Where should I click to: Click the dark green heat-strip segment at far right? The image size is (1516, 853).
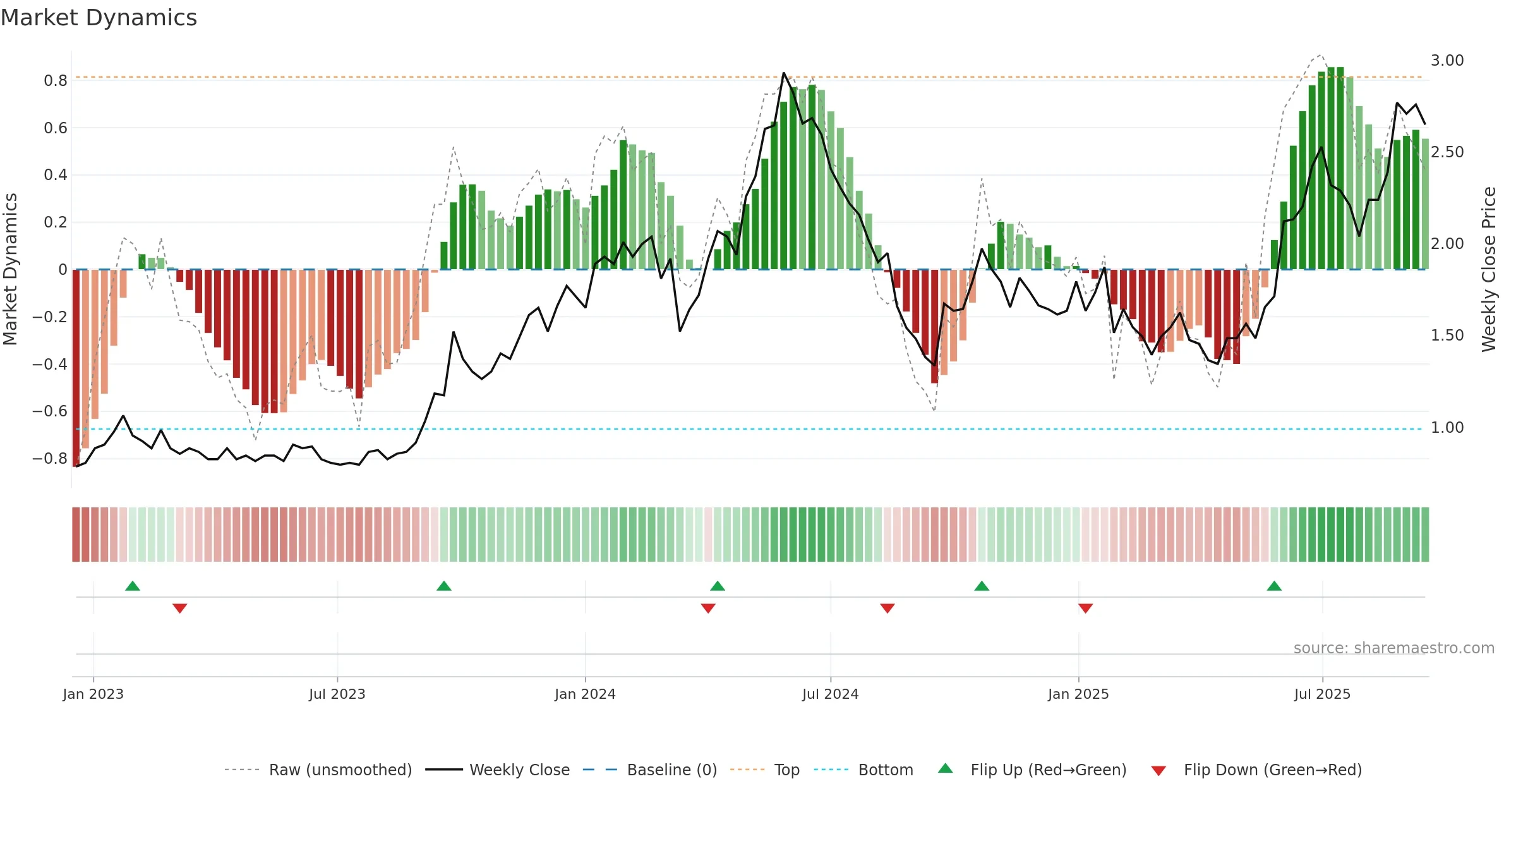[1425, 534]
